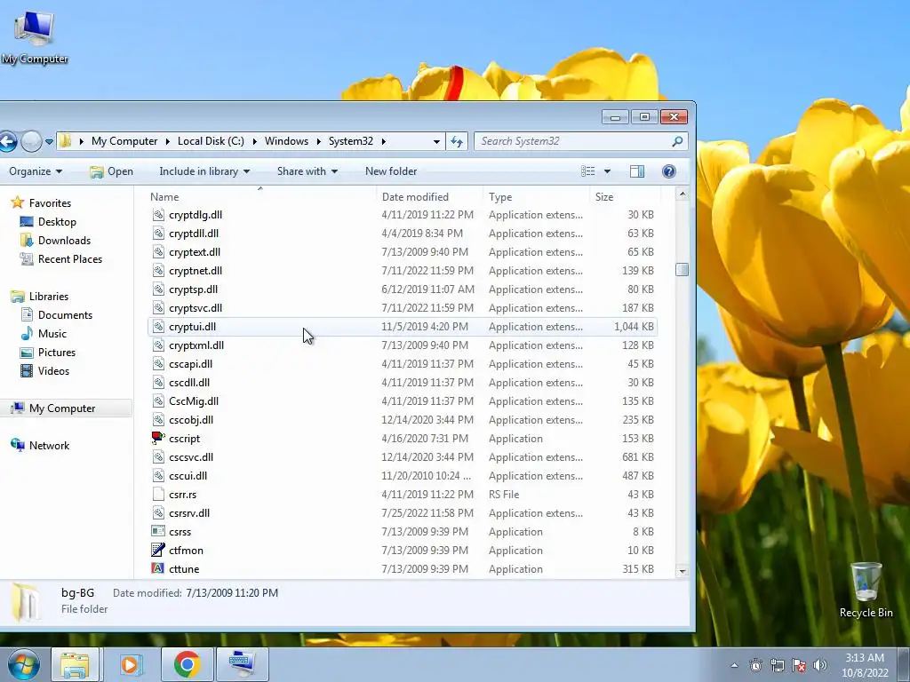Open the on-screen keyboard taskbar item
The height and width of the screenshot is (682, 910).
(x=242, y=664)
